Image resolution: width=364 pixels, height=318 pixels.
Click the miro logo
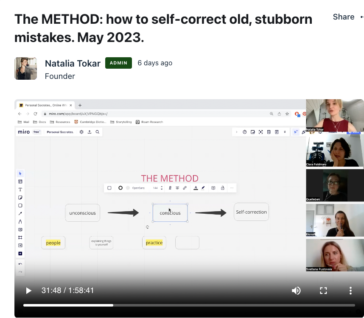pos(24,132)
